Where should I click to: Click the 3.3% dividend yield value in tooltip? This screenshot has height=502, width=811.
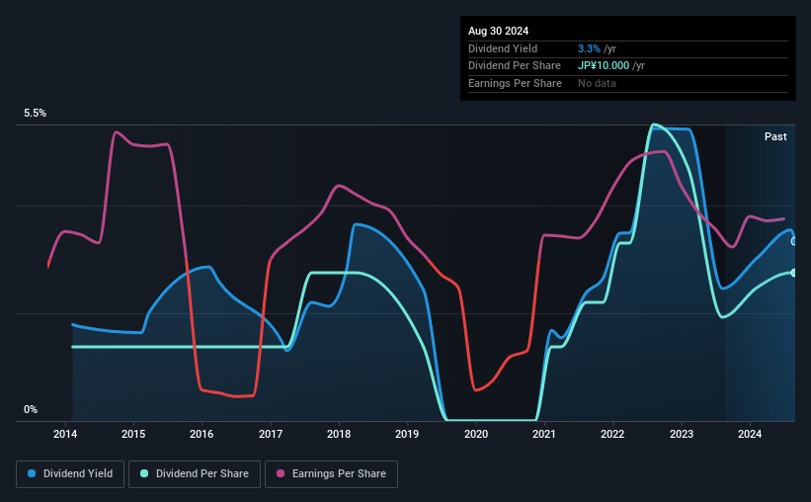[589, 48]
